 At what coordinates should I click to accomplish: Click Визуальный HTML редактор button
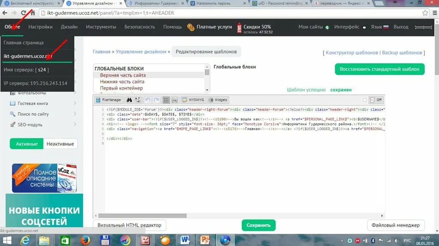click(x=129, y=225)
